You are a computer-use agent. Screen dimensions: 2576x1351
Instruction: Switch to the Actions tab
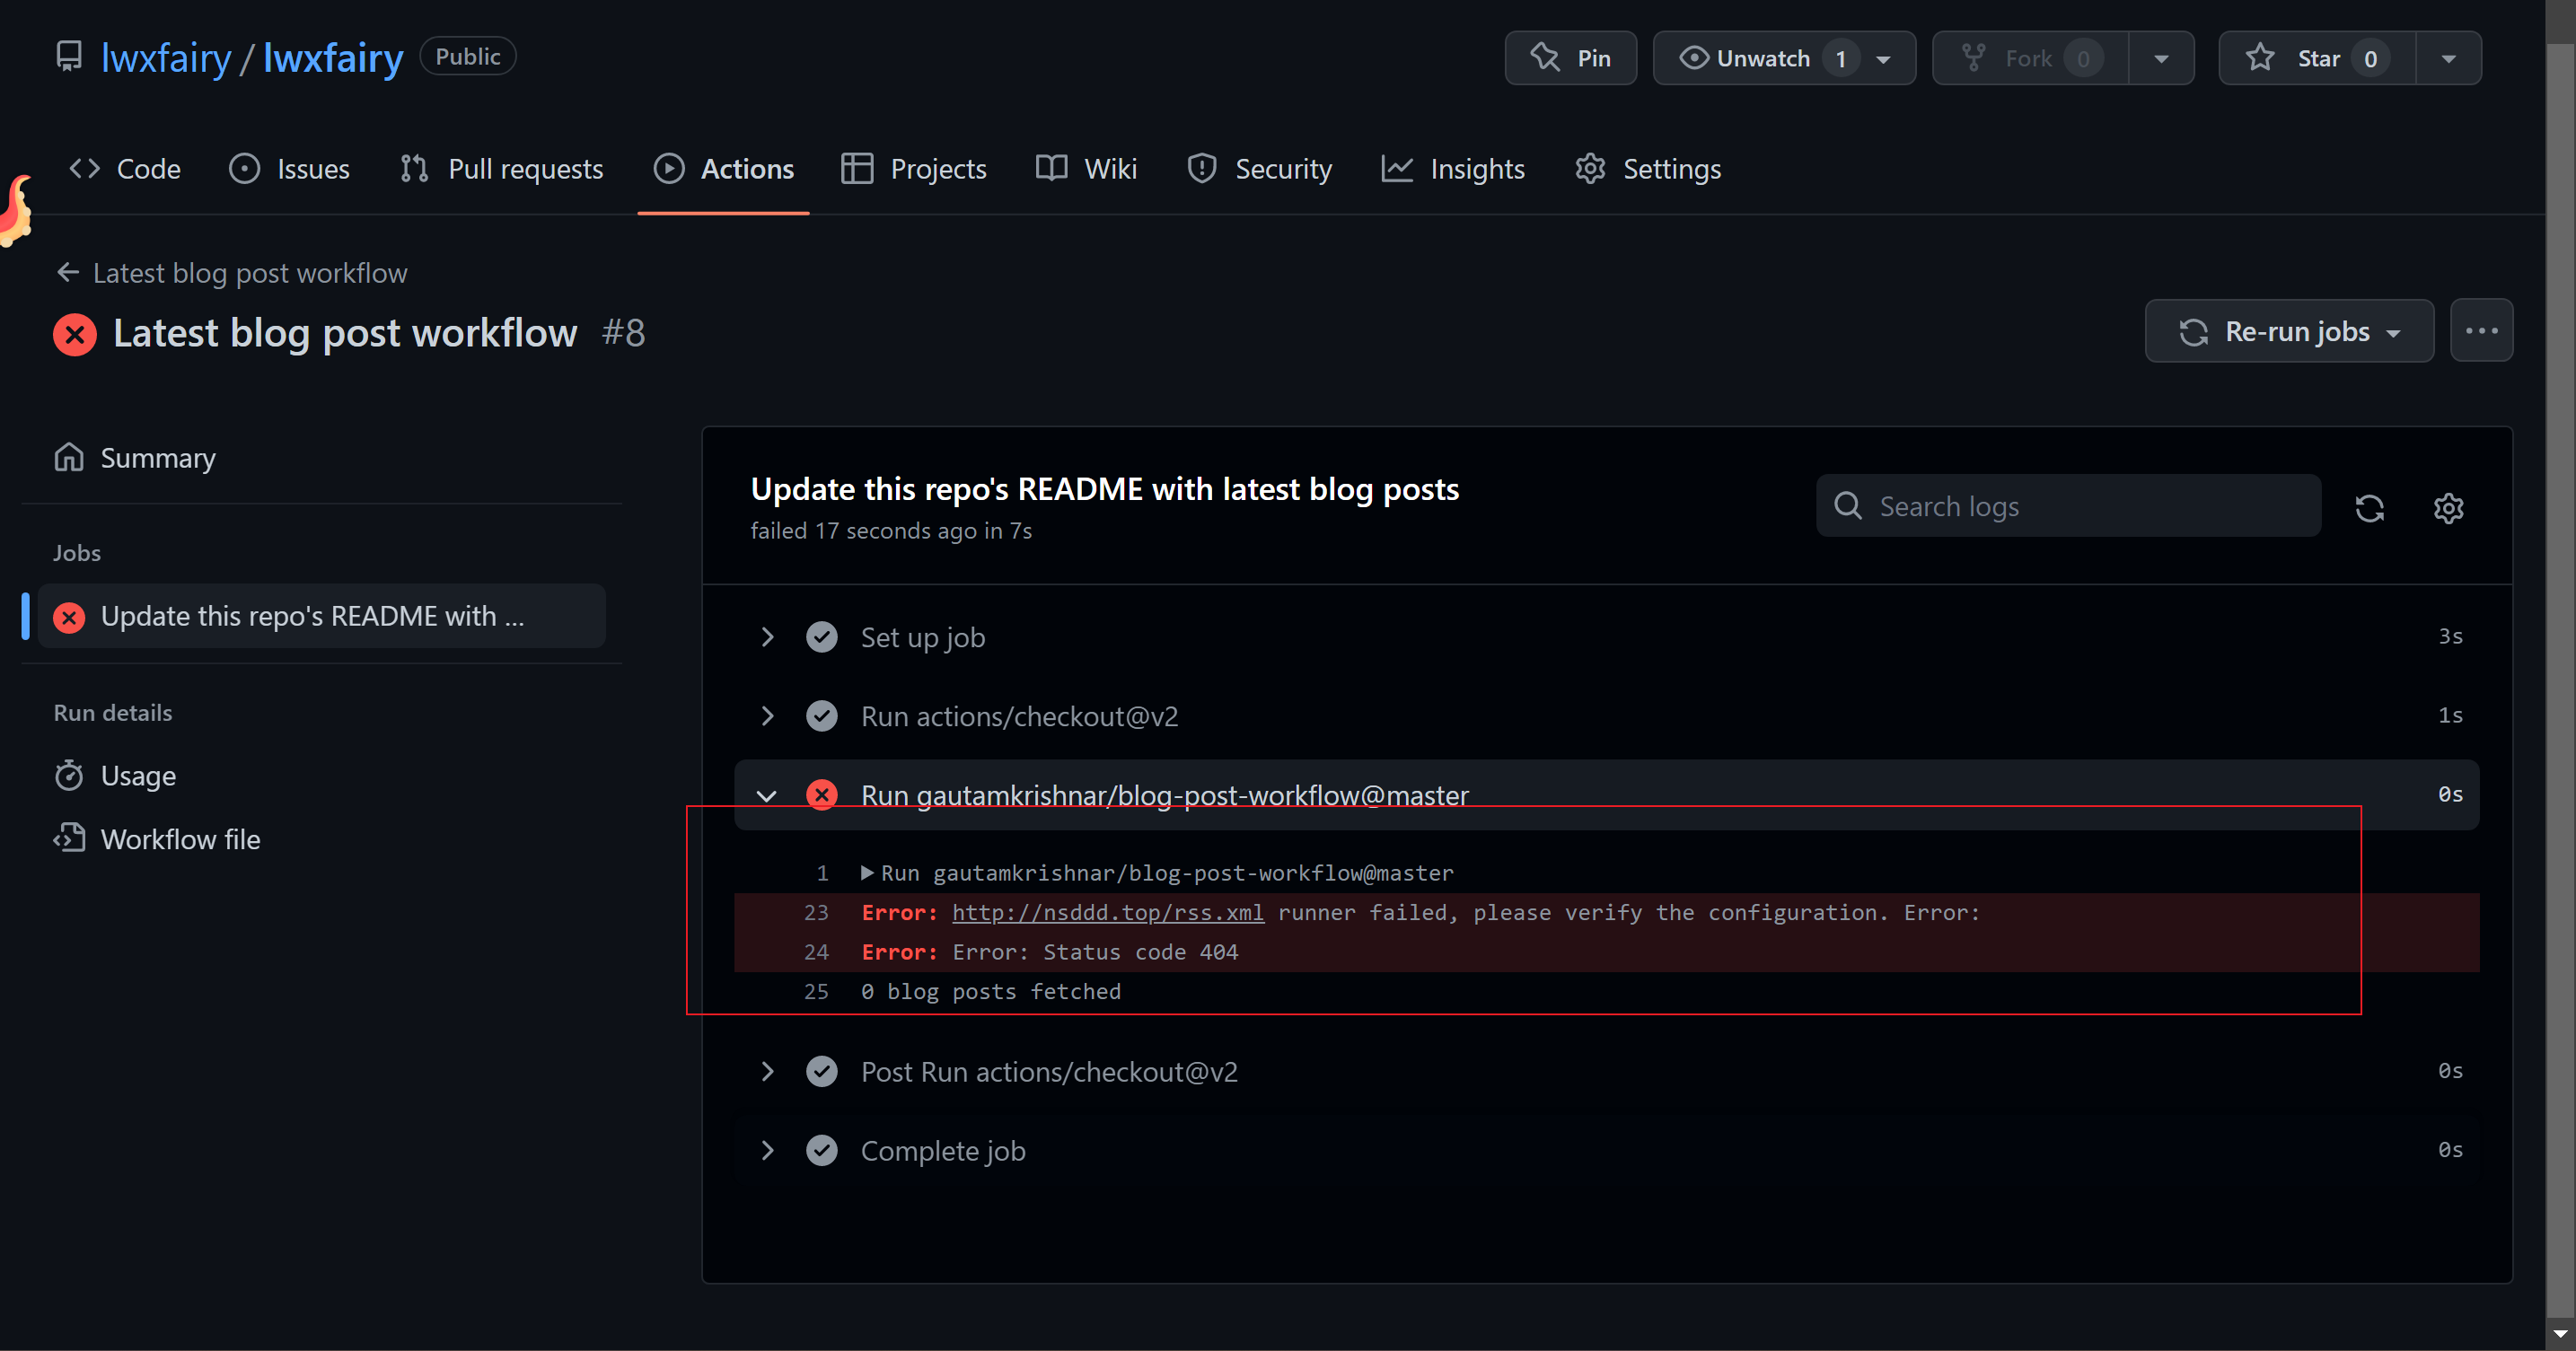coord(747,168)
